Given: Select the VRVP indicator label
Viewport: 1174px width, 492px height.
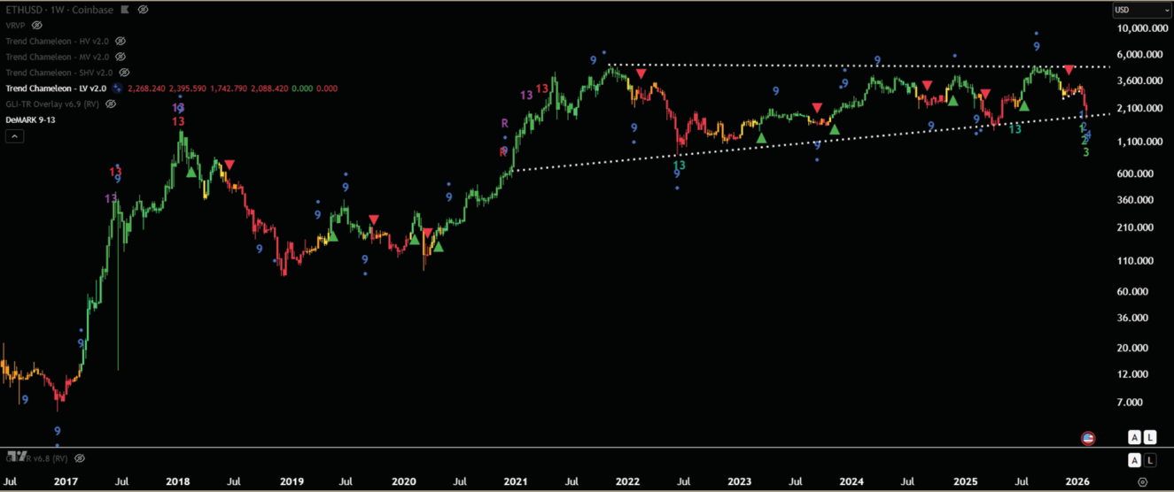Looking at the screenshot, I should (x=17, y=25).
